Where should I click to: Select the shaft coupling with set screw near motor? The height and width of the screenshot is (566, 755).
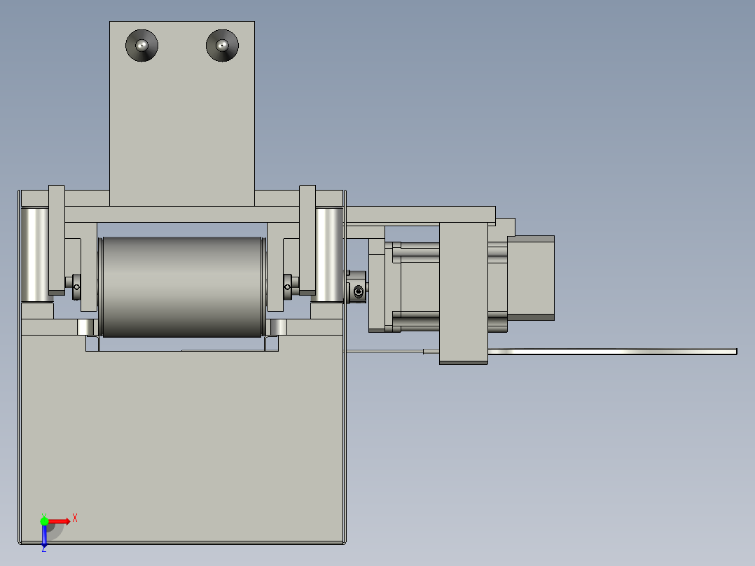(357, 287)
